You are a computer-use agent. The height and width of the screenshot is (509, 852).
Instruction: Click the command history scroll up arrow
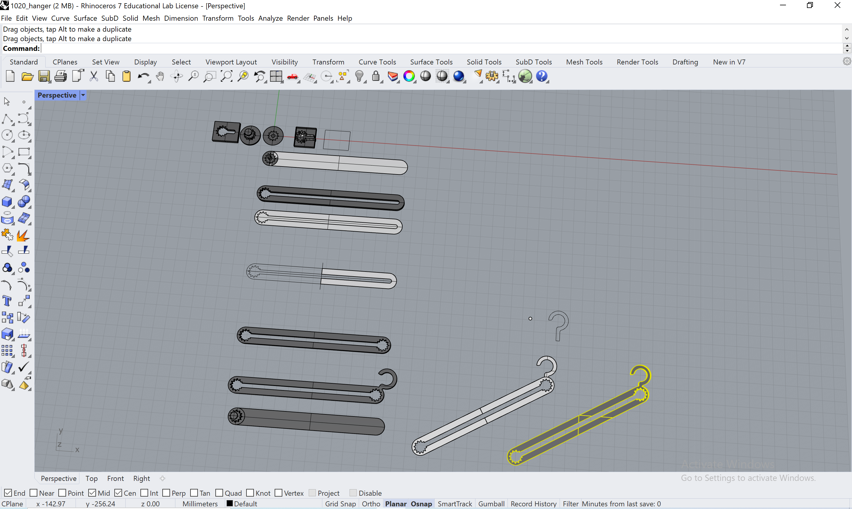coord(847,30)
